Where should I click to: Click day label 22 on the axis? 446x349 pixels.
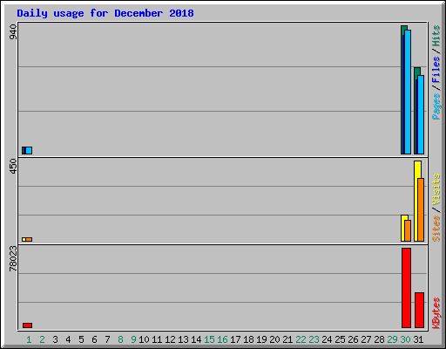tap(301, 339)
